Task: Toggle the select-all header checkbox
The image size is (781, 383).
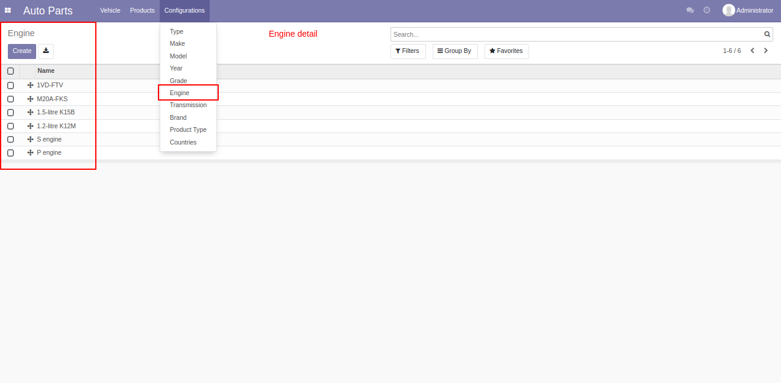Action: pos(10,71)
